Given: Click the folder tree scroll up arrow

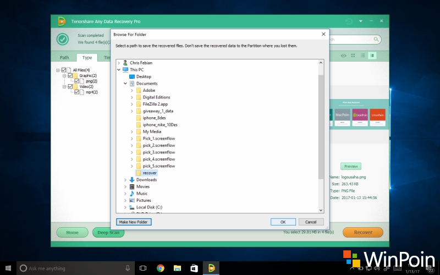Looking at the screenshot, I should click(x=321, y=63).
